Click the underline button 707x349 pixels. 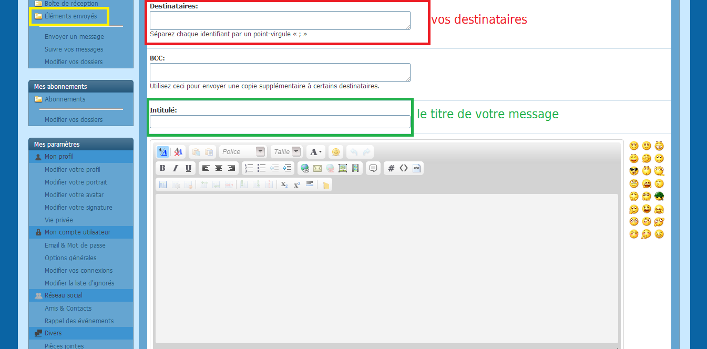click(x=188, y=168)
